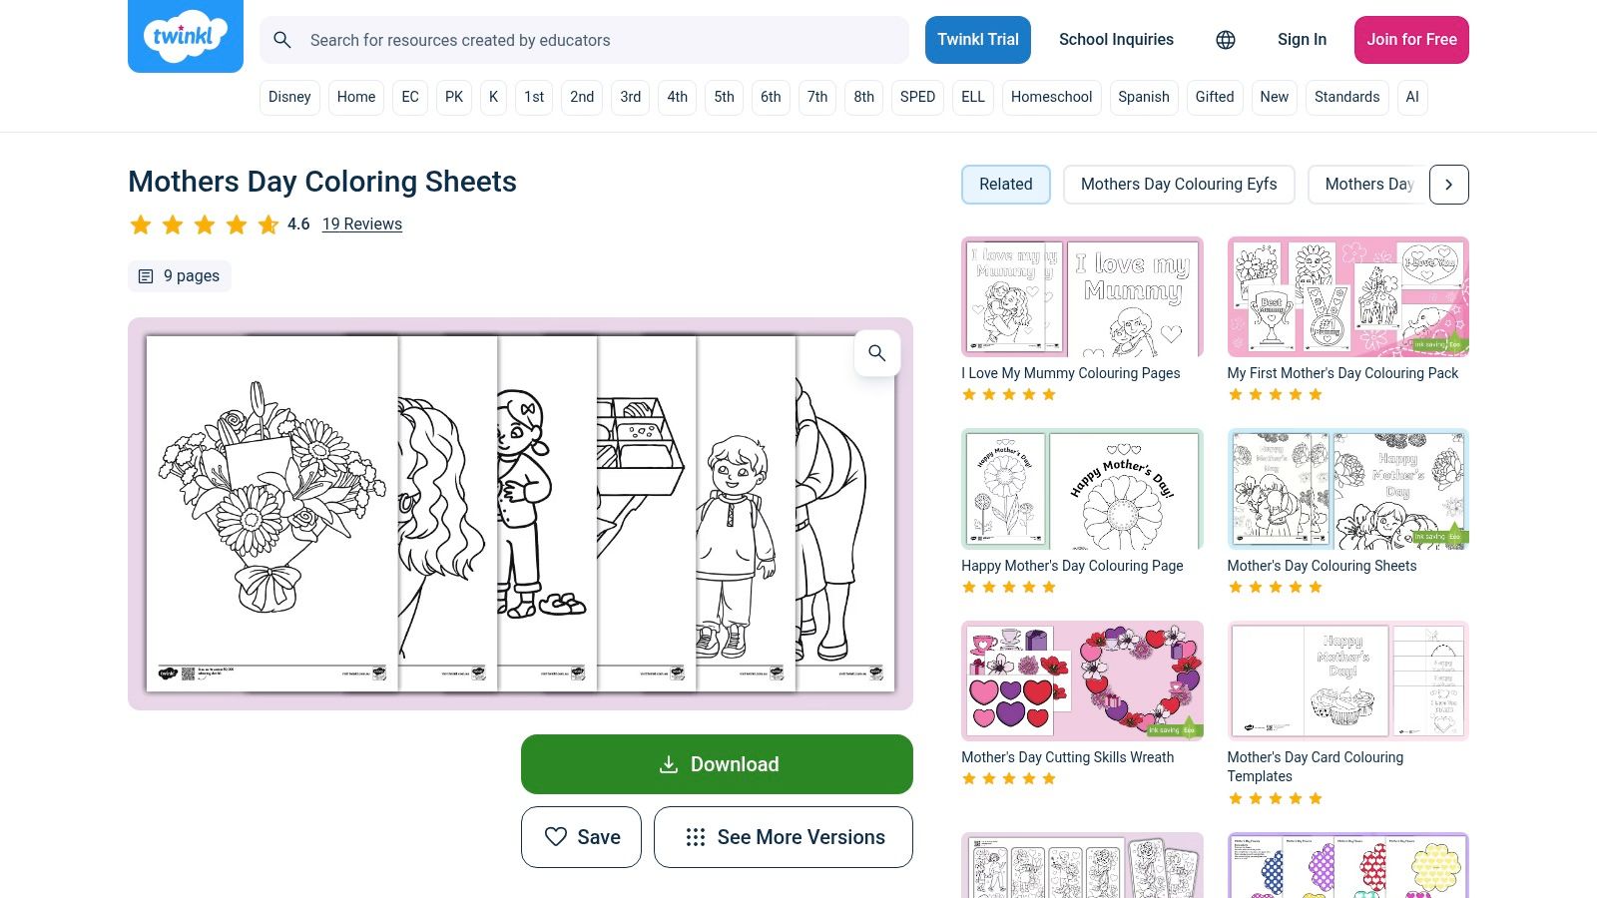1597x898 pixels.
Task: Open the SPED category tab
Action: pos(917,97)
